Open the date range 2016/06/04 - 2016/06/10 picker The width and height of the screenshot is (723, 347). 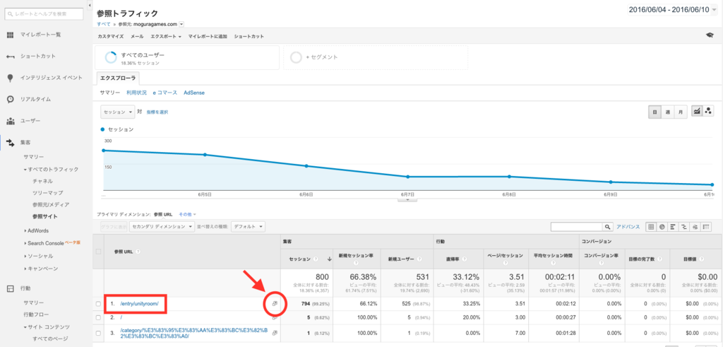coord(672,9)
